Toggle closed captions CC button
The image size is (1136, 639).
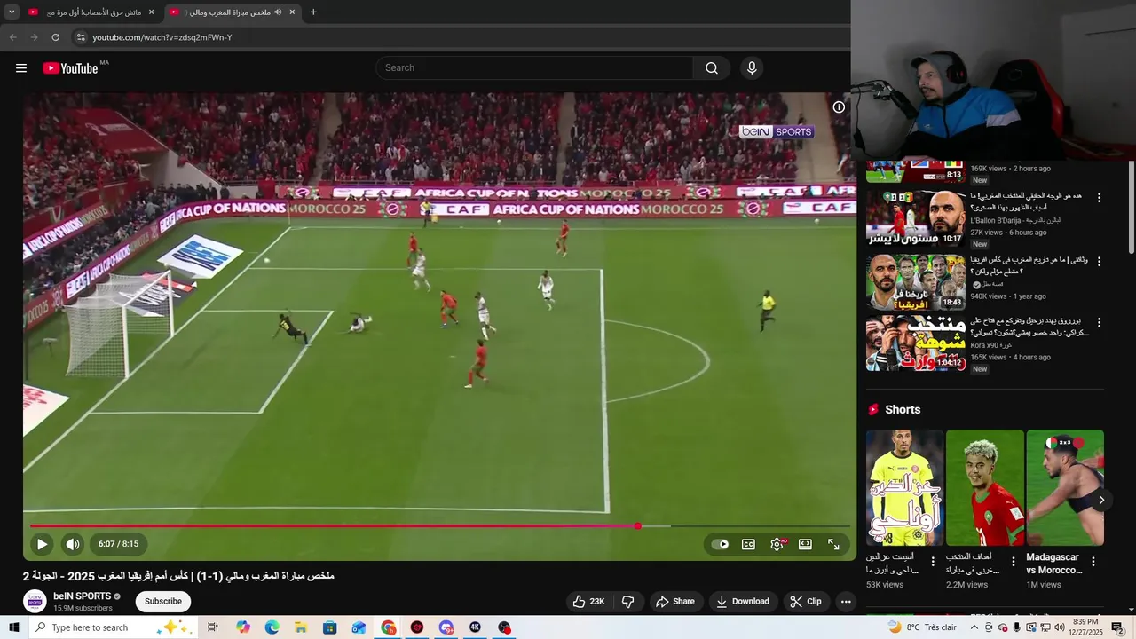748,544
